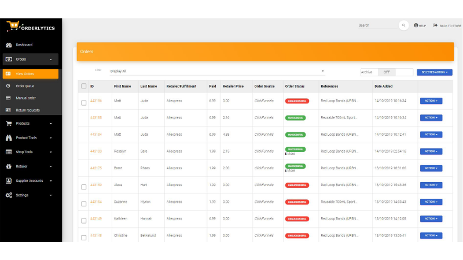
Task: Open Action dropdown for order 443175
Action: click(431, 168)
